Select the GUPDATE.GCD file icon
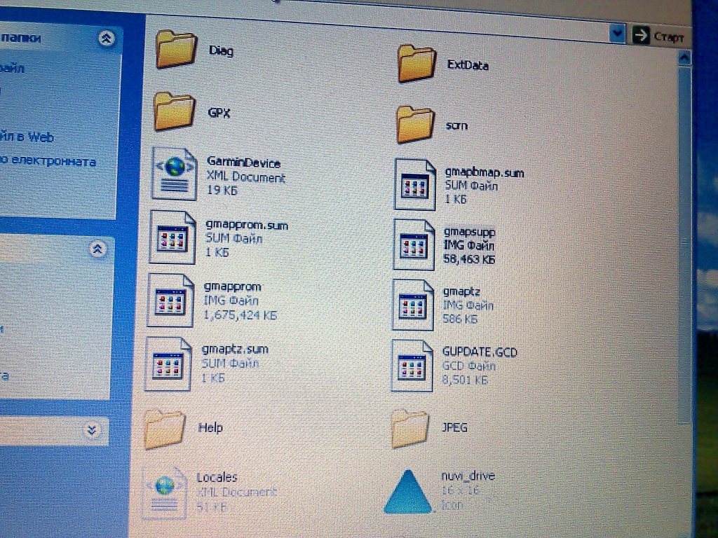The image size is (718, 538). click(x=412, y=366)
